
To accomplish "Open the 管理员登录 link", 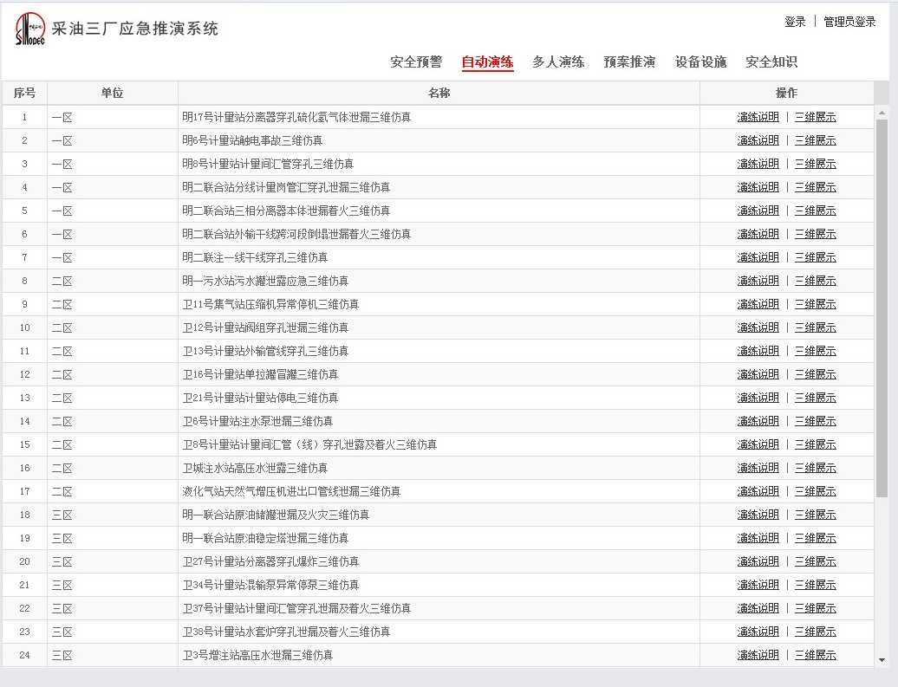I will pyautogui.click(x=849, y=22).
